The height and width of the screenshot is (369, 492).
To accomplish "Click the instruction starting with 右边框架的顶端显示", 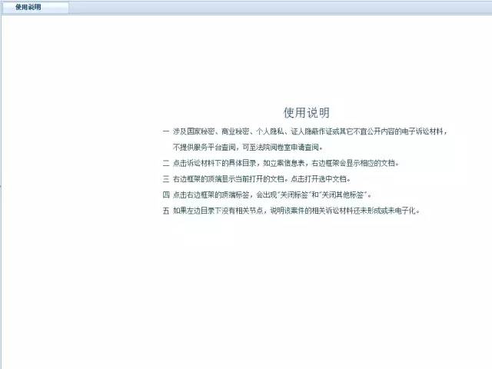I will coord(261,178).
